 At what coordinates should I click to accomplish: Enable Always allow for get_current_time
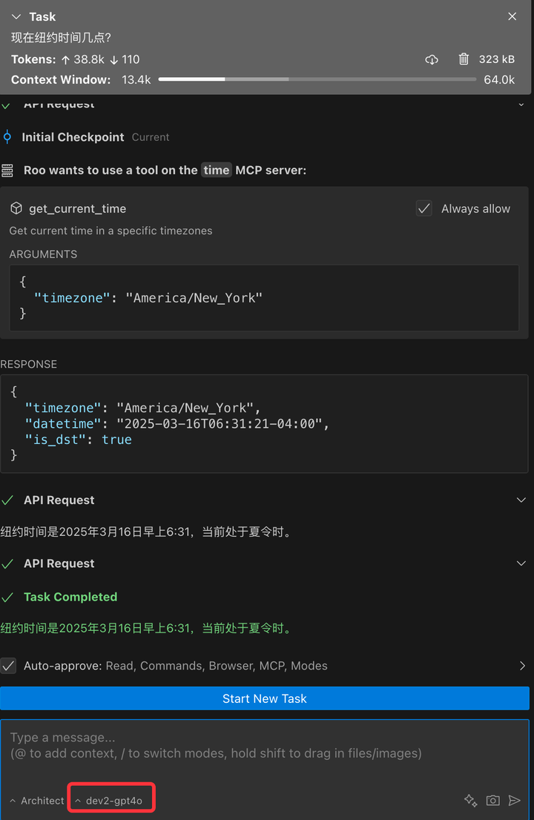(x=423, y=208)
